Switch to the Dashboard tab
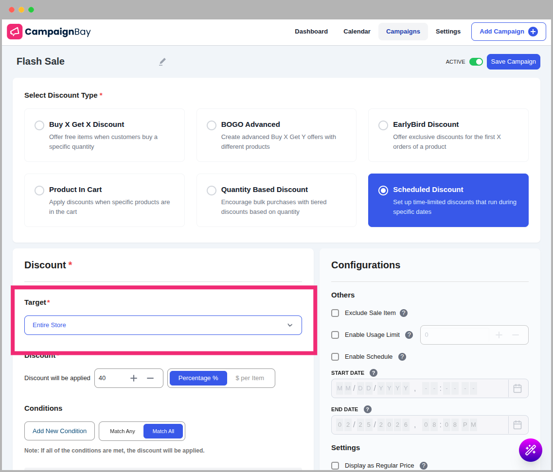553x472 pixels. tap(311, 32)
